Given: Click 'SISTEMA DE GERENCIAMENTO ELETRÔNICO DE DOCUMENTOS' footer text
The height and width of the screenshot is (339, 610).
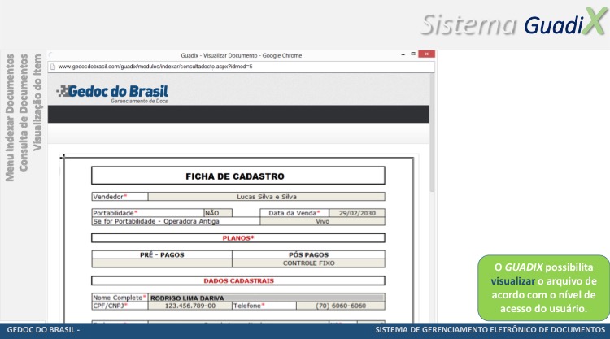Looking at the screenshot, I should 490,330.
